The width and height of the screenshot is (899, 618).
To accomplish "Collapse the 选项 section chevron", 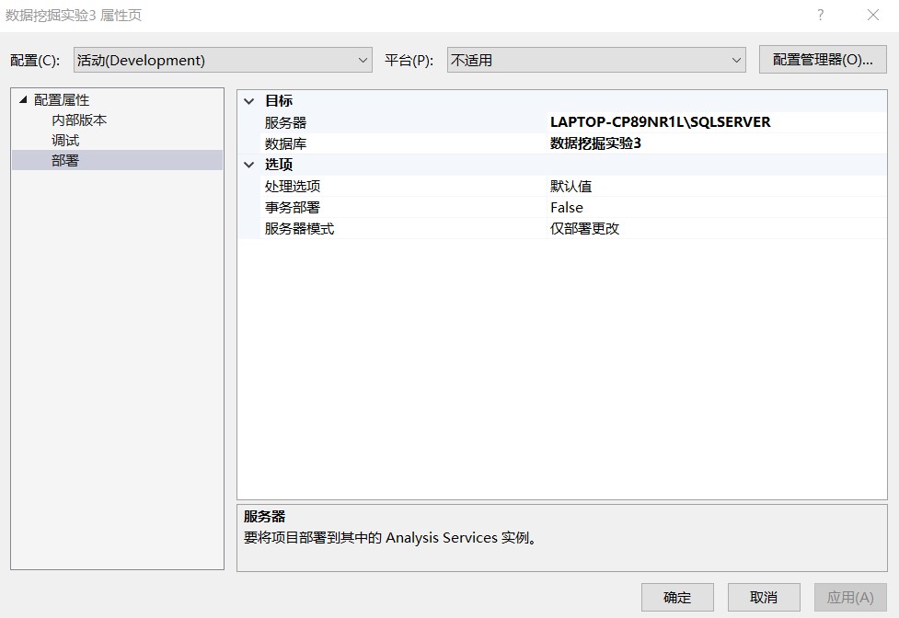I will [248, 165].
